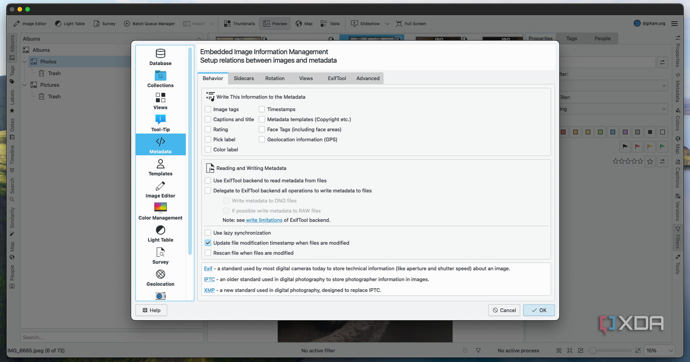
Task: Switch to Table view
Action: pos(330,24)
